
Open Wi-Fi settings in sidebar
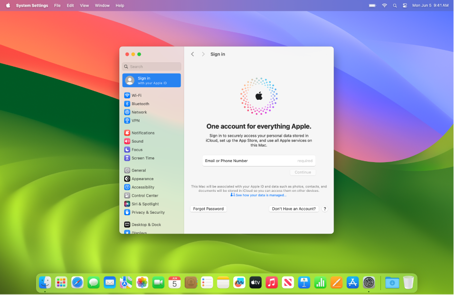point(136,95)
